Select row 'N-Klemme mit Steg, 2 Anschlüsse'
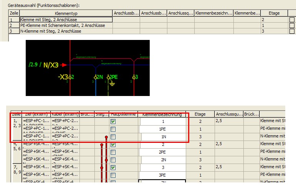296x192 pixels. 66,31
